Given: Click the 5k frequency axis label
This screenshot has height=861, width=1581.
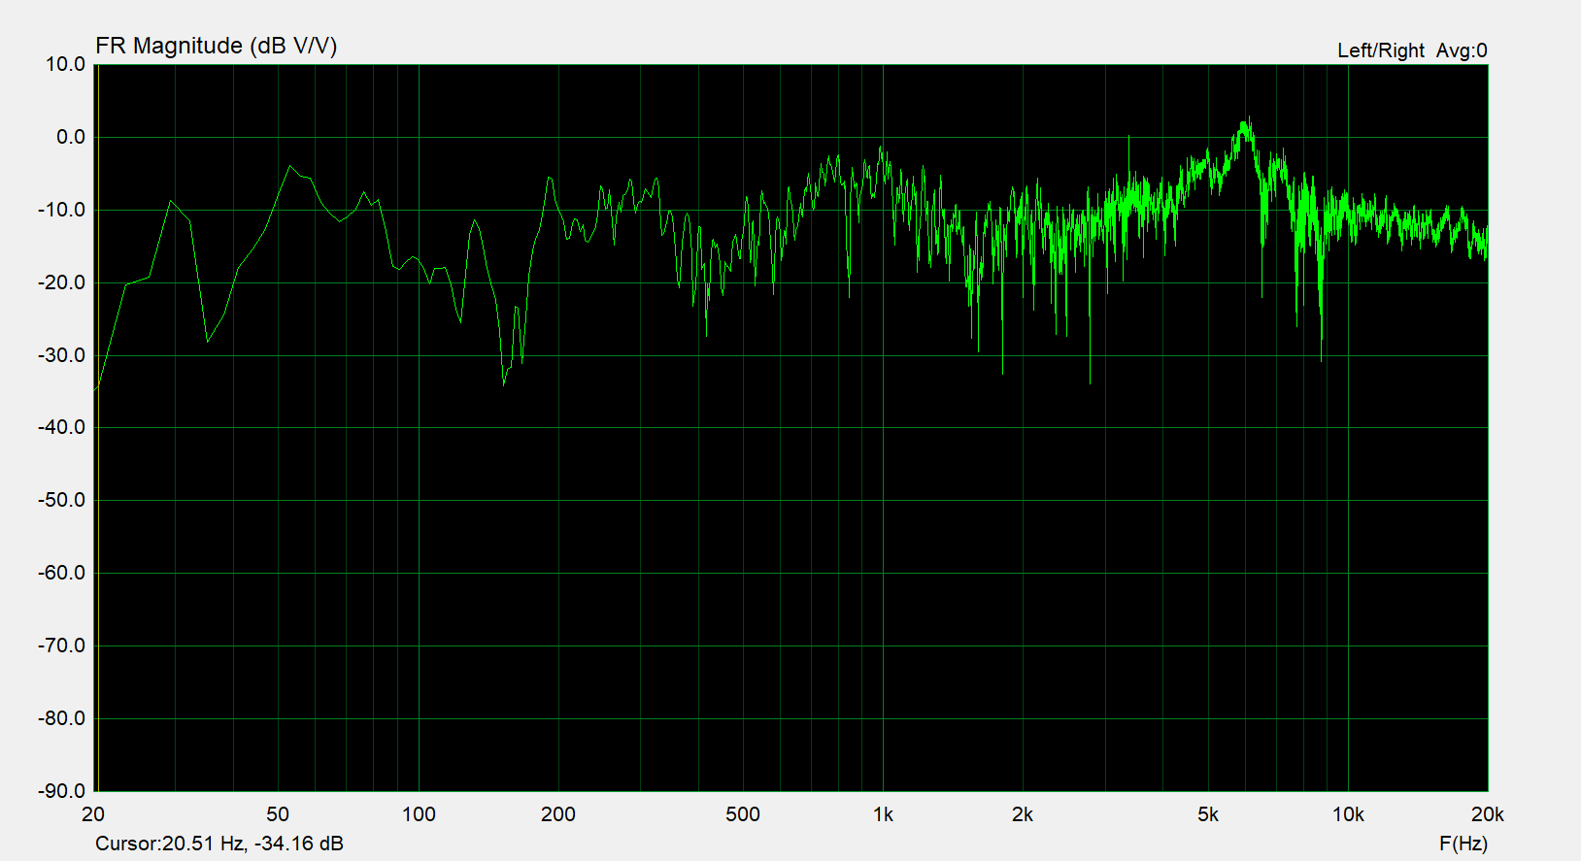Looking at the screenshot, I should [1208, 814].
